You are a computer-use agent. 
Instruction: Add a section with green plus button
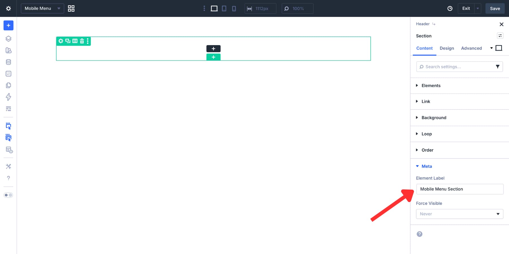point(213,57)
